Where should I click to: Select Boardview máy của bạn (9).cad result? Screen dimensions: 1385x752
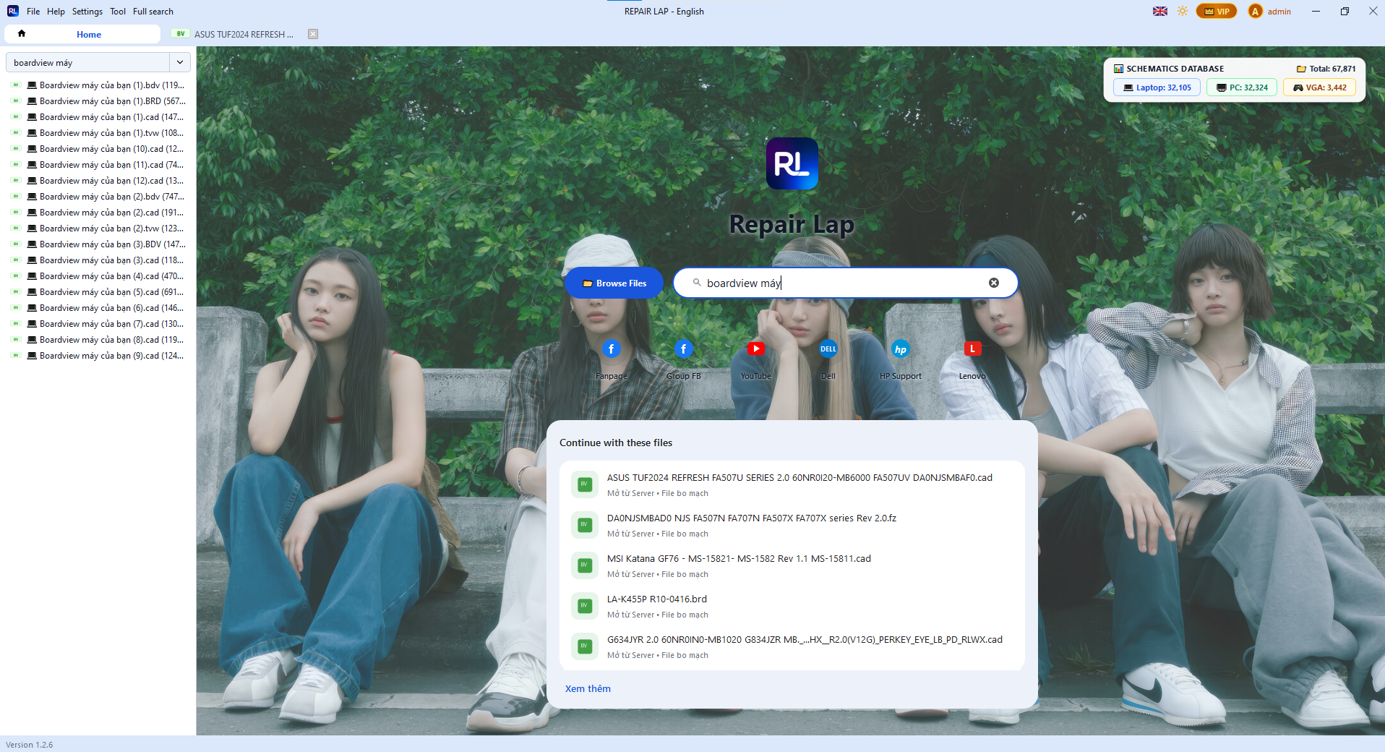click(x=98, y=356)
